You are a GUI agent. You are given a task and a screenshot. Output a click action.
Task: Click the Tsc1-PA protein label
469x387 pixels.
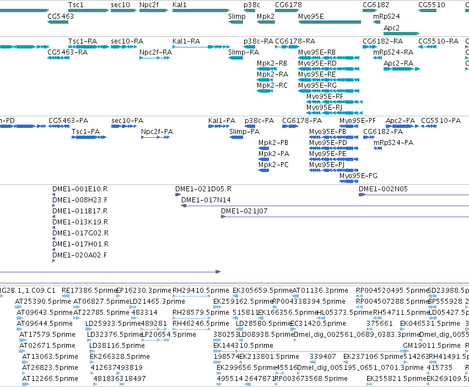(x=85, y=132)
